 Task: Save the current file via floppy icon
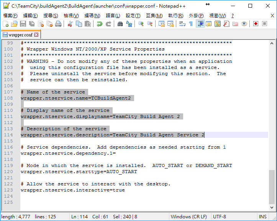[x=23, y=24]
